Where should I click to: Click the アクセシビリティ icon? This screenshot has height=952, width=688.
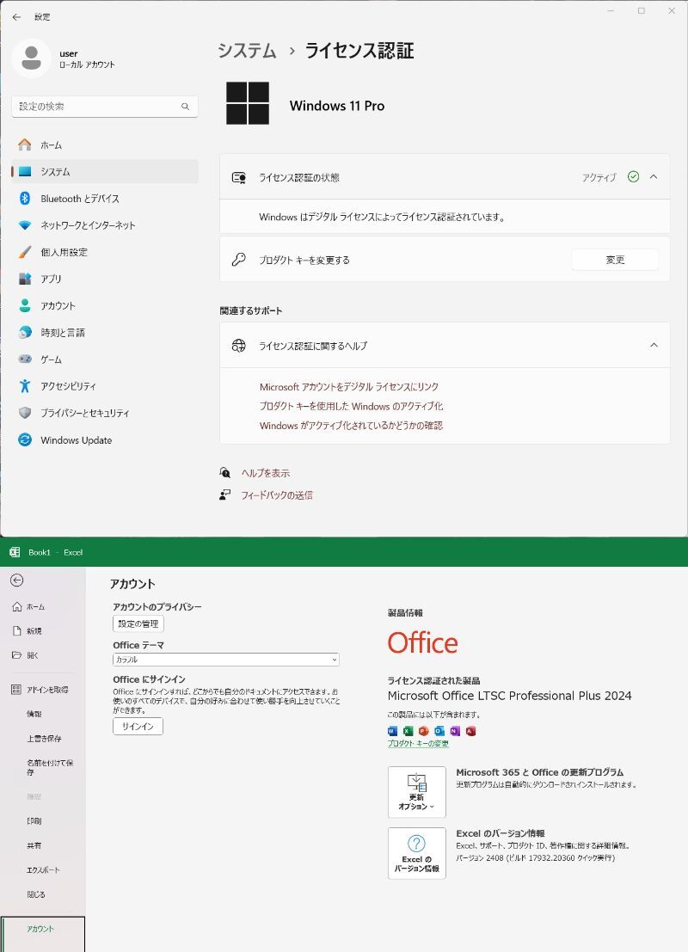point(25,385)
